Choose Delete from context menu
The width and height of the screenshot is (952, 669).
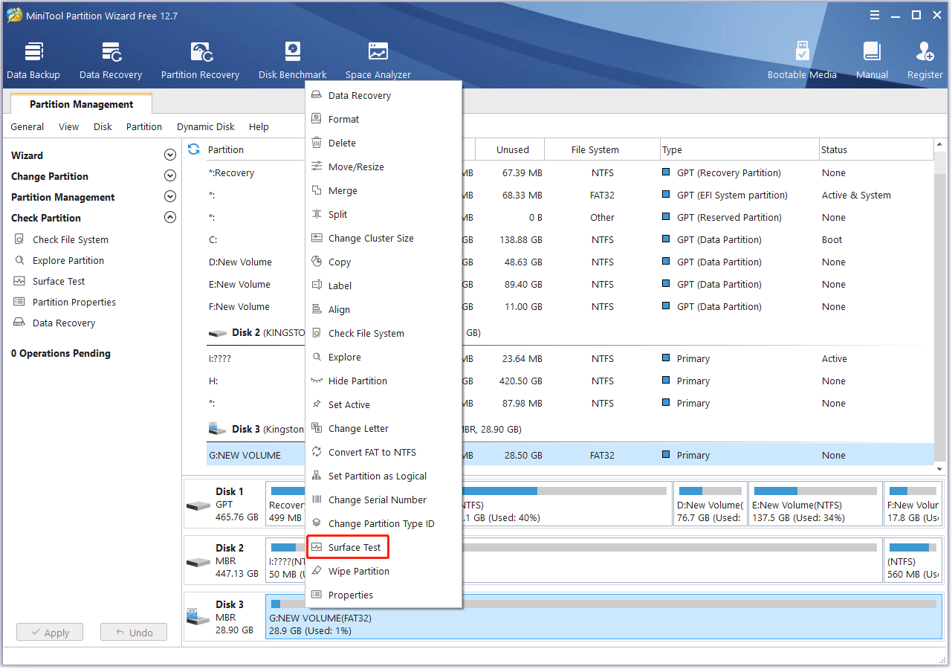tap(383, 143)
